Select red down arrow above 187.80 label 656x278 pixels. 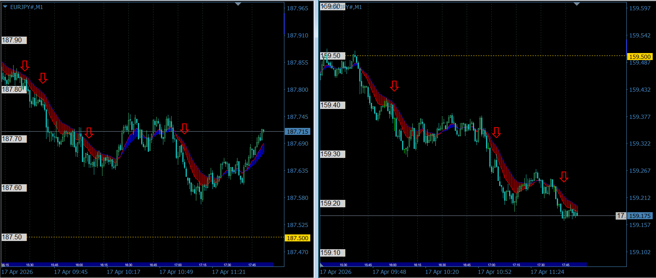pyautogui.click(x=43, y=78)
